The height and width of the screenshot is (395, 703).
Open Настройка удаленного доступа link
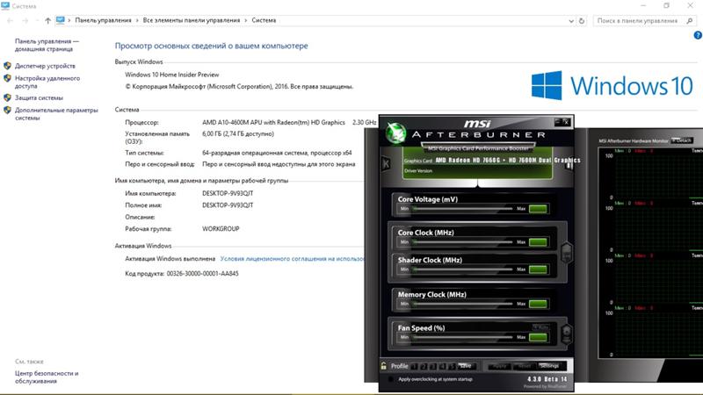pos(47,82)
